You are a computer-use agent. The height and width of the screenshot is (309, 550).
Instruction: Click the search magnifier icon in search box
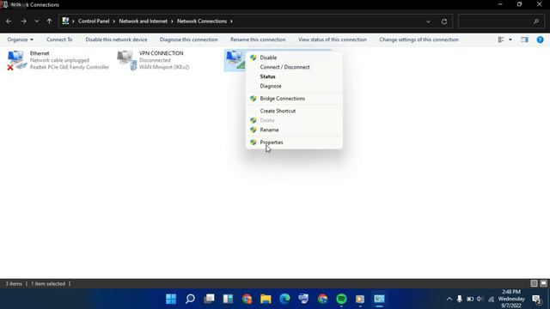[536, 21]
